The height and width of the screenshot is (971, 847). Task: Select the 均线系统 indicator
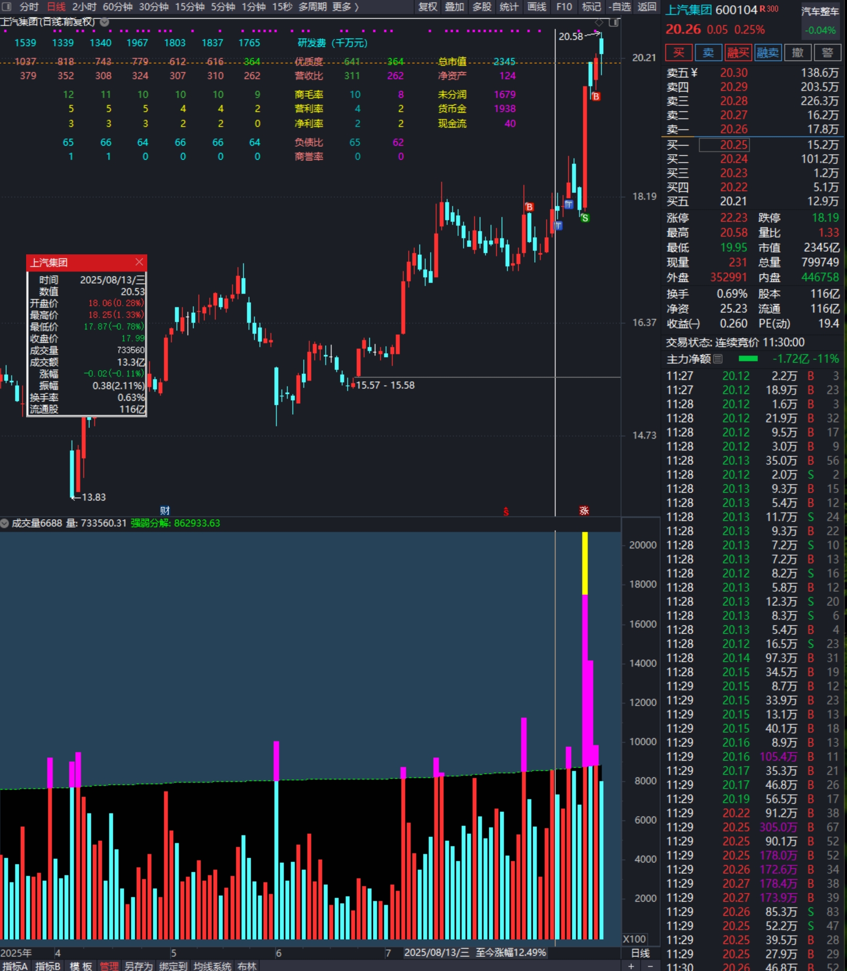(213, 966)
